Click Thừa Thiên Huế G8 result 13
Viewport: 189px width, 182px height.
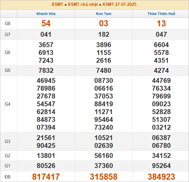pos(161,23)
